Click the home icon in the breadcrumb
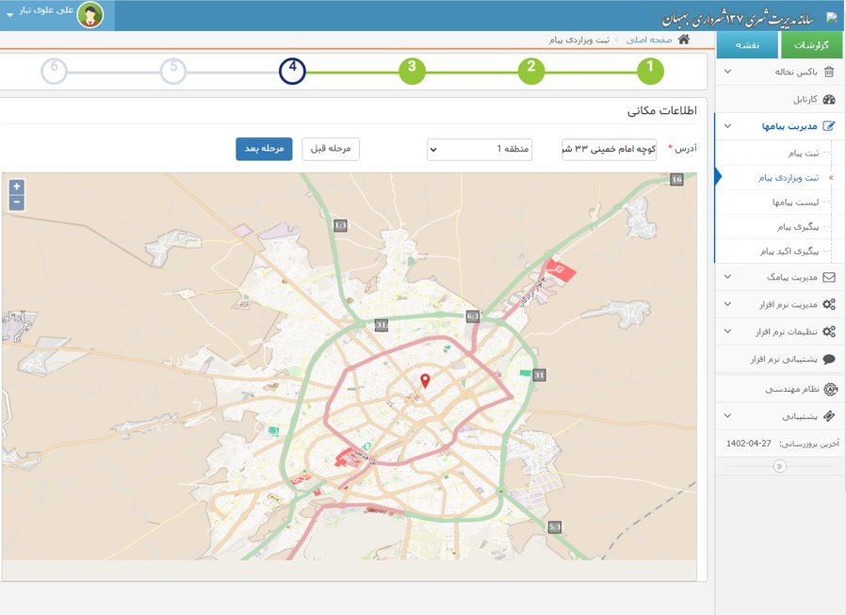Image resolution: width=846 pixels, height=615 pixels. point(684,40)
